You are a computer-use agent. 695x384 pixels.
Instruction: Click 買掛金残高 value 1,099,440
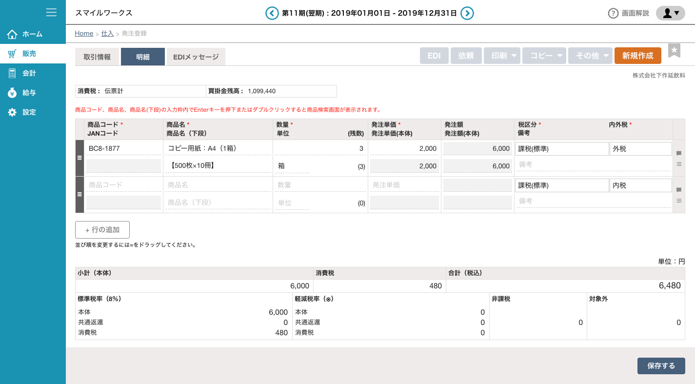[x=261, y=91]
